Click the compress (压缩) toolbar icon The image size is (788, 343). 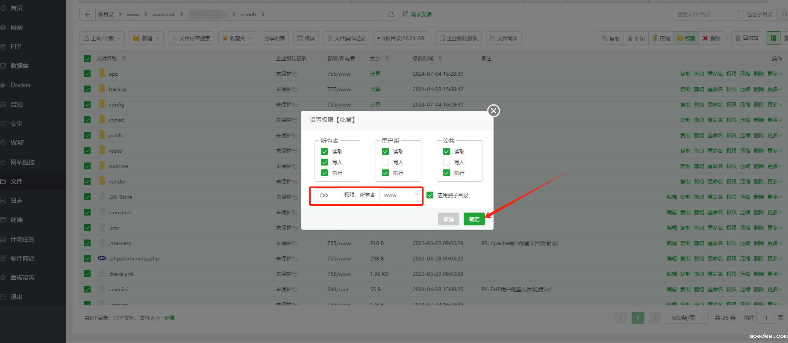[x=661, y=38]
